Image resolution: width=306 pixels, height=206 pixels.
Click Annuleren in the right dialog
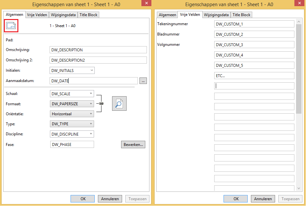pos(263,199)
